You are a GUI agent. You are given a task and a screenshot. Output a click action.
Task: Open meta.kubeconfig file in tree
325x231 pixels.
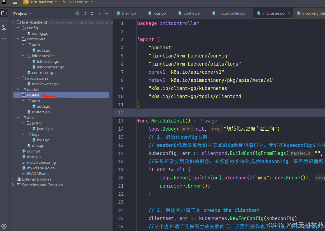tap(41, 162)
